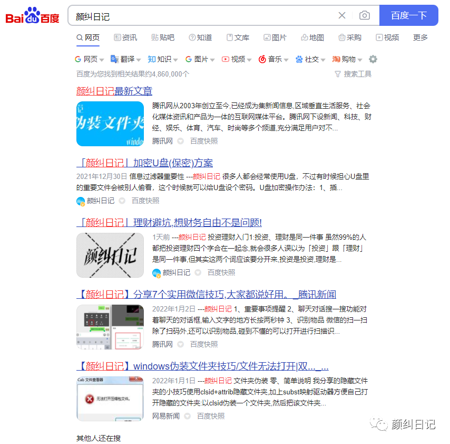The height and width of the screenshot is (444, 450).
Task: Click 腾讯网 source under first result
Action: [162, 141]
